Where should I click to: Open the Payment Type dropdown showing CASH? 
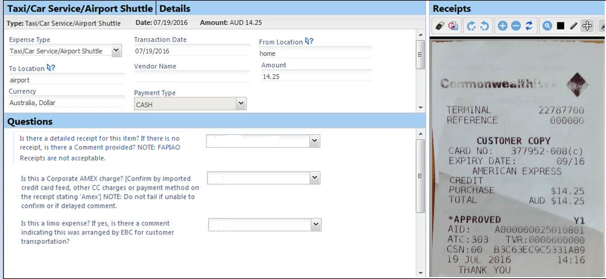(241, 104)
